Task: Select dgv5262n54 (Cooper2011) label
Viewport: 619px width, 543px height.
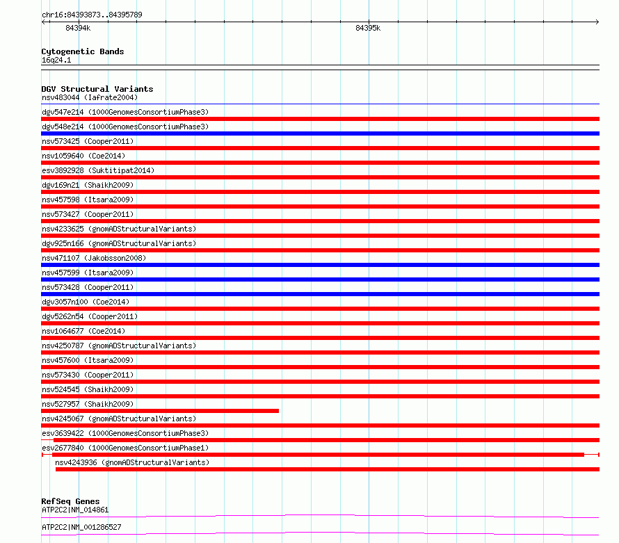Action: pyautogui.click(x=90, y=316)
